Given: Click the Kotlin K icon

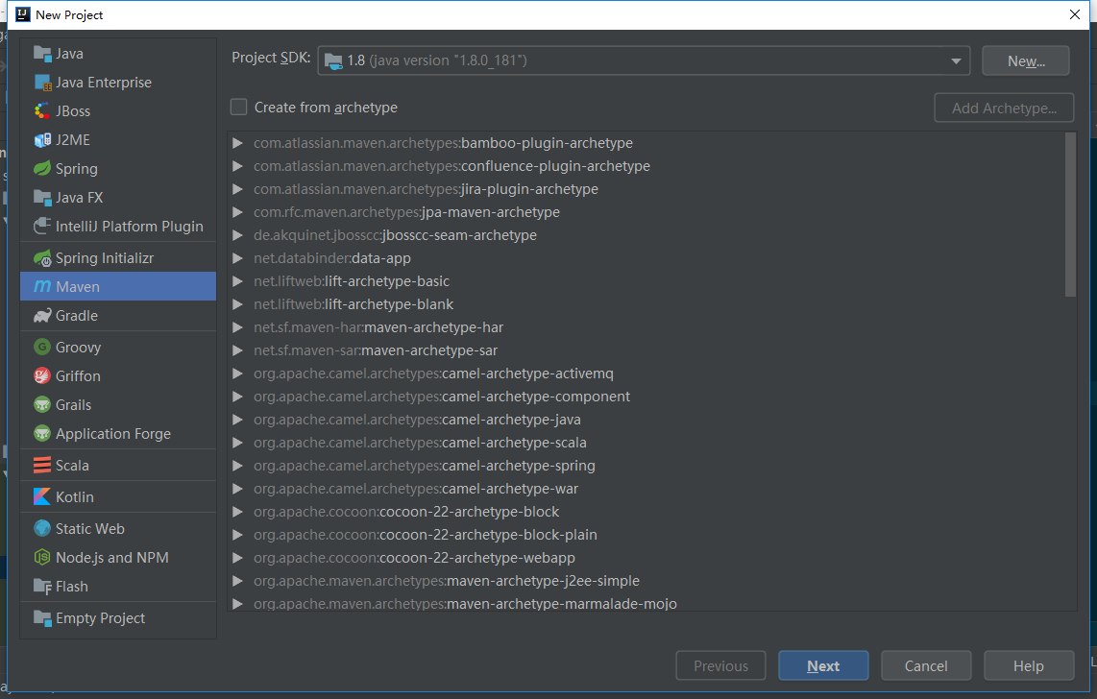Looking at the screenshot, I should click(x=42, y=497).
